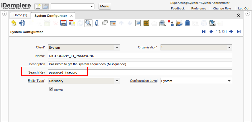Toggle grid view table icon
Screen dimensions: 252x122
click(113, 23)
